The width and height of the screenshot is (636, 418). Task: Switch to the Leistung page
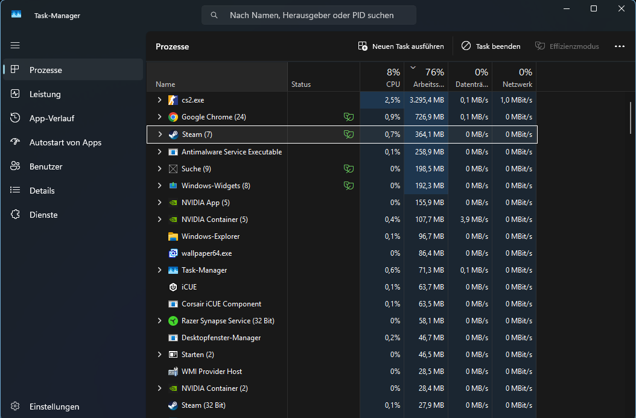(x=73, y=94)
